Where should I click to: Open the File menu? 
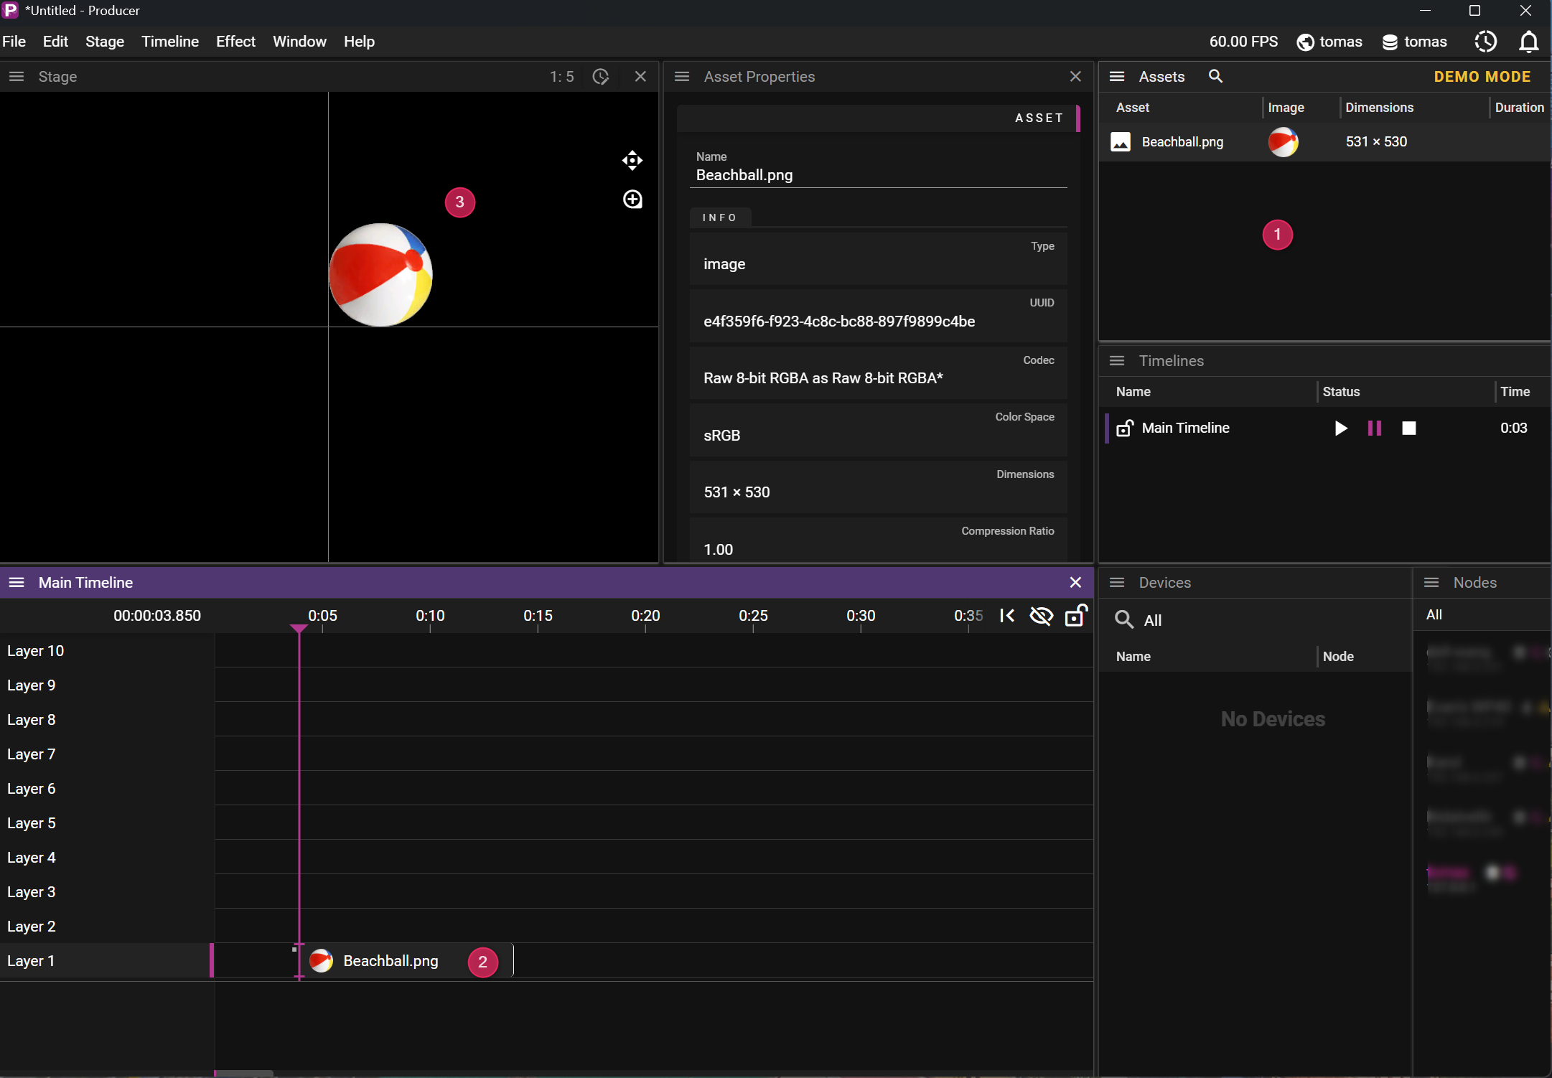14,42
